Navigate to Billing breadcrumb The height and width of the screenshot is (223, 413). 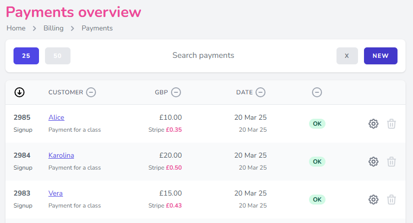point(53,28)
